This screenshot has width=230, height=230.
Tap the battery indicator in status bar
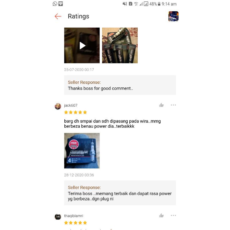159,4
